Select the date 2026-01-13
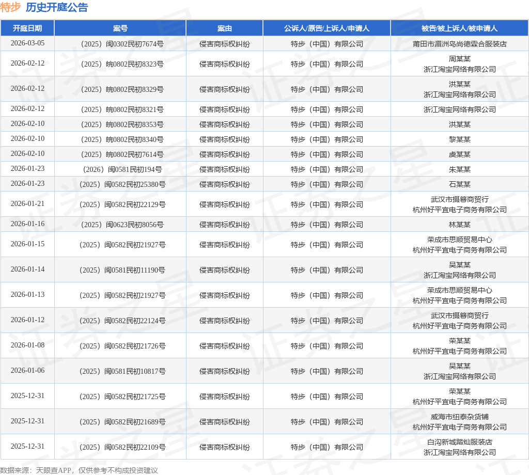 tap(27, 295)
